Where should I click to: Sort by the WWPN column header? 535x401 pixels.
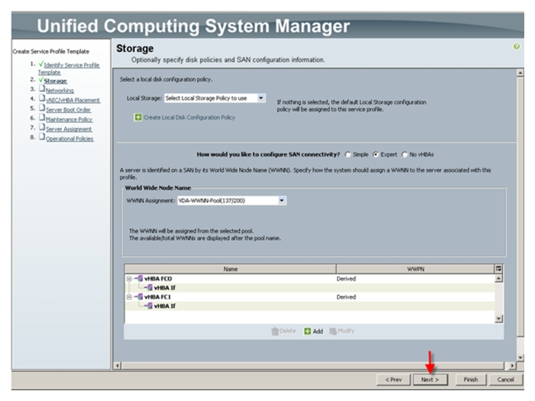pos(415,269)
